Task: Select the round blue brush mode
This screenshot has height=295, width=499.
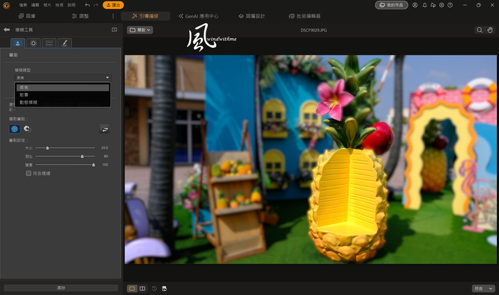Action: click(14, 129)
